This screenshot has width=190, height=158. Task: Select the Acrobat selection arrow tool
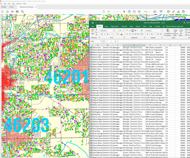tap(124, 11)
